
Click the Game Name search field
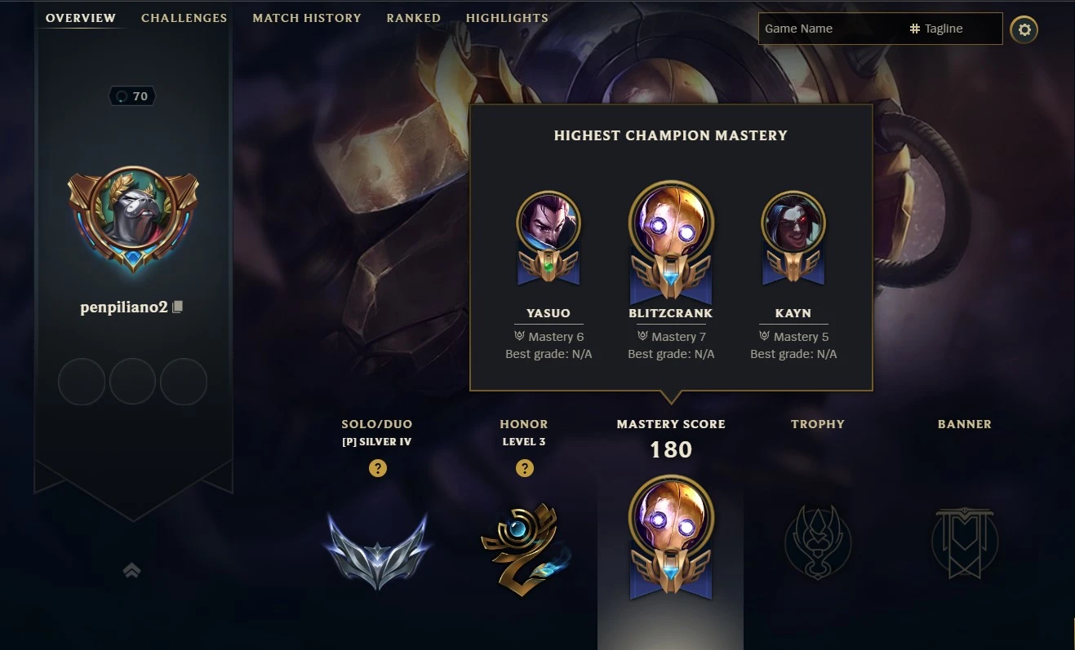pyautogui.click(x=831, y=29)
